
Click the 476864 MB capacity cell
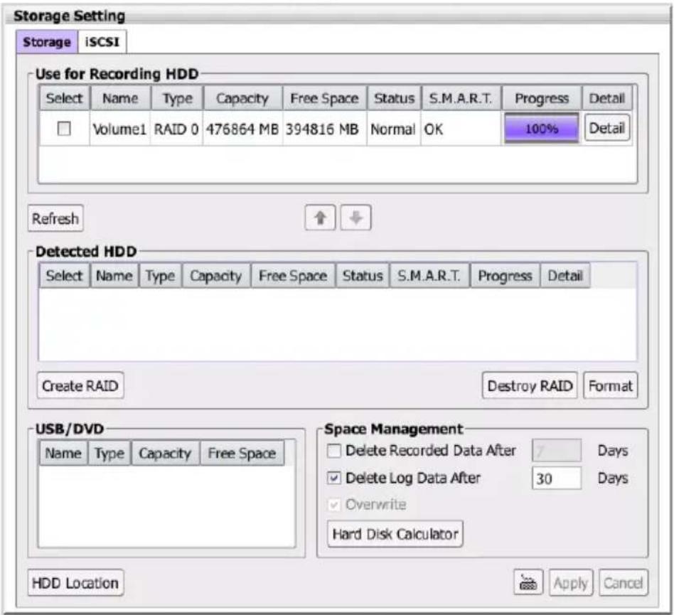point(242,129)
